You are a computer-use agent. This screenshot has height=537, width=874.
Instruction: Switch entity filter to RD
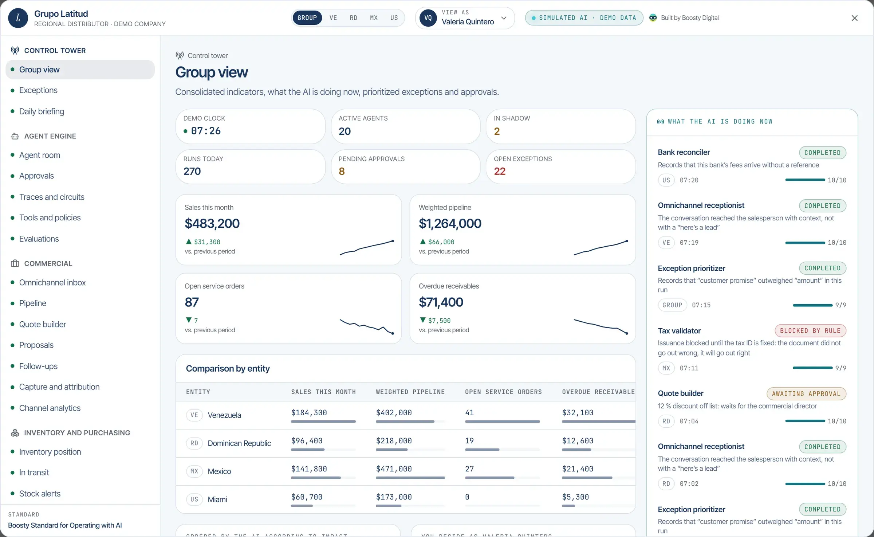[x=353, y=18]
